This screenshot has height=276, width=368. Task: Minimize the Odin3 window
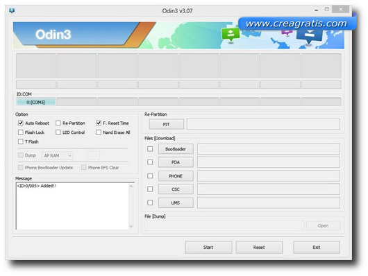pyautogui.click(x=317, y=10)
